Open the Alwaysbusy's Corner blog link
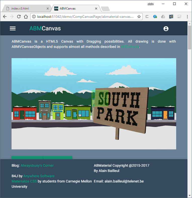 coord(37,166)
